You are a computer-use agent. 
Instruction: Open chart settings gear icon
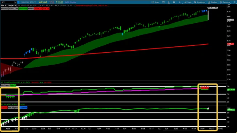(x=174, y=2)
